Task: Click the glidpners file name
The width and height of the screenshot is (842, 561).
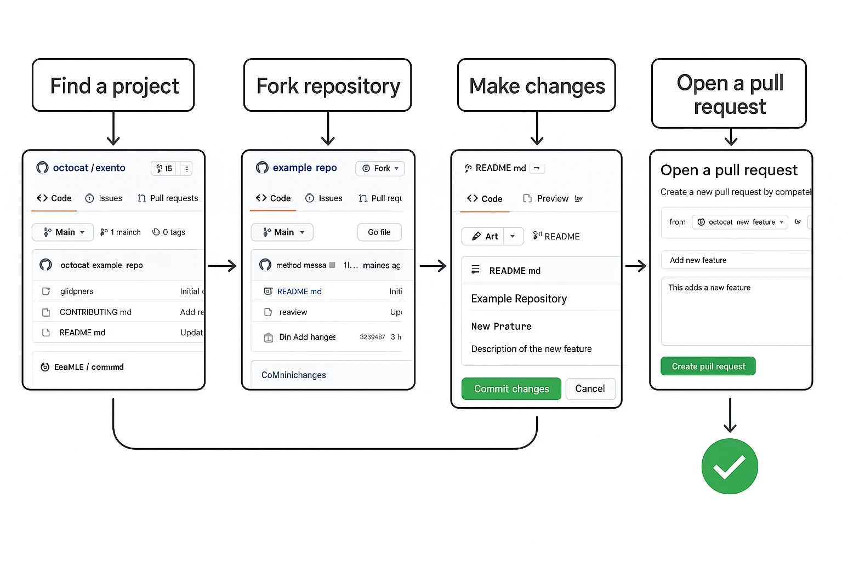Action: (77, 291)
